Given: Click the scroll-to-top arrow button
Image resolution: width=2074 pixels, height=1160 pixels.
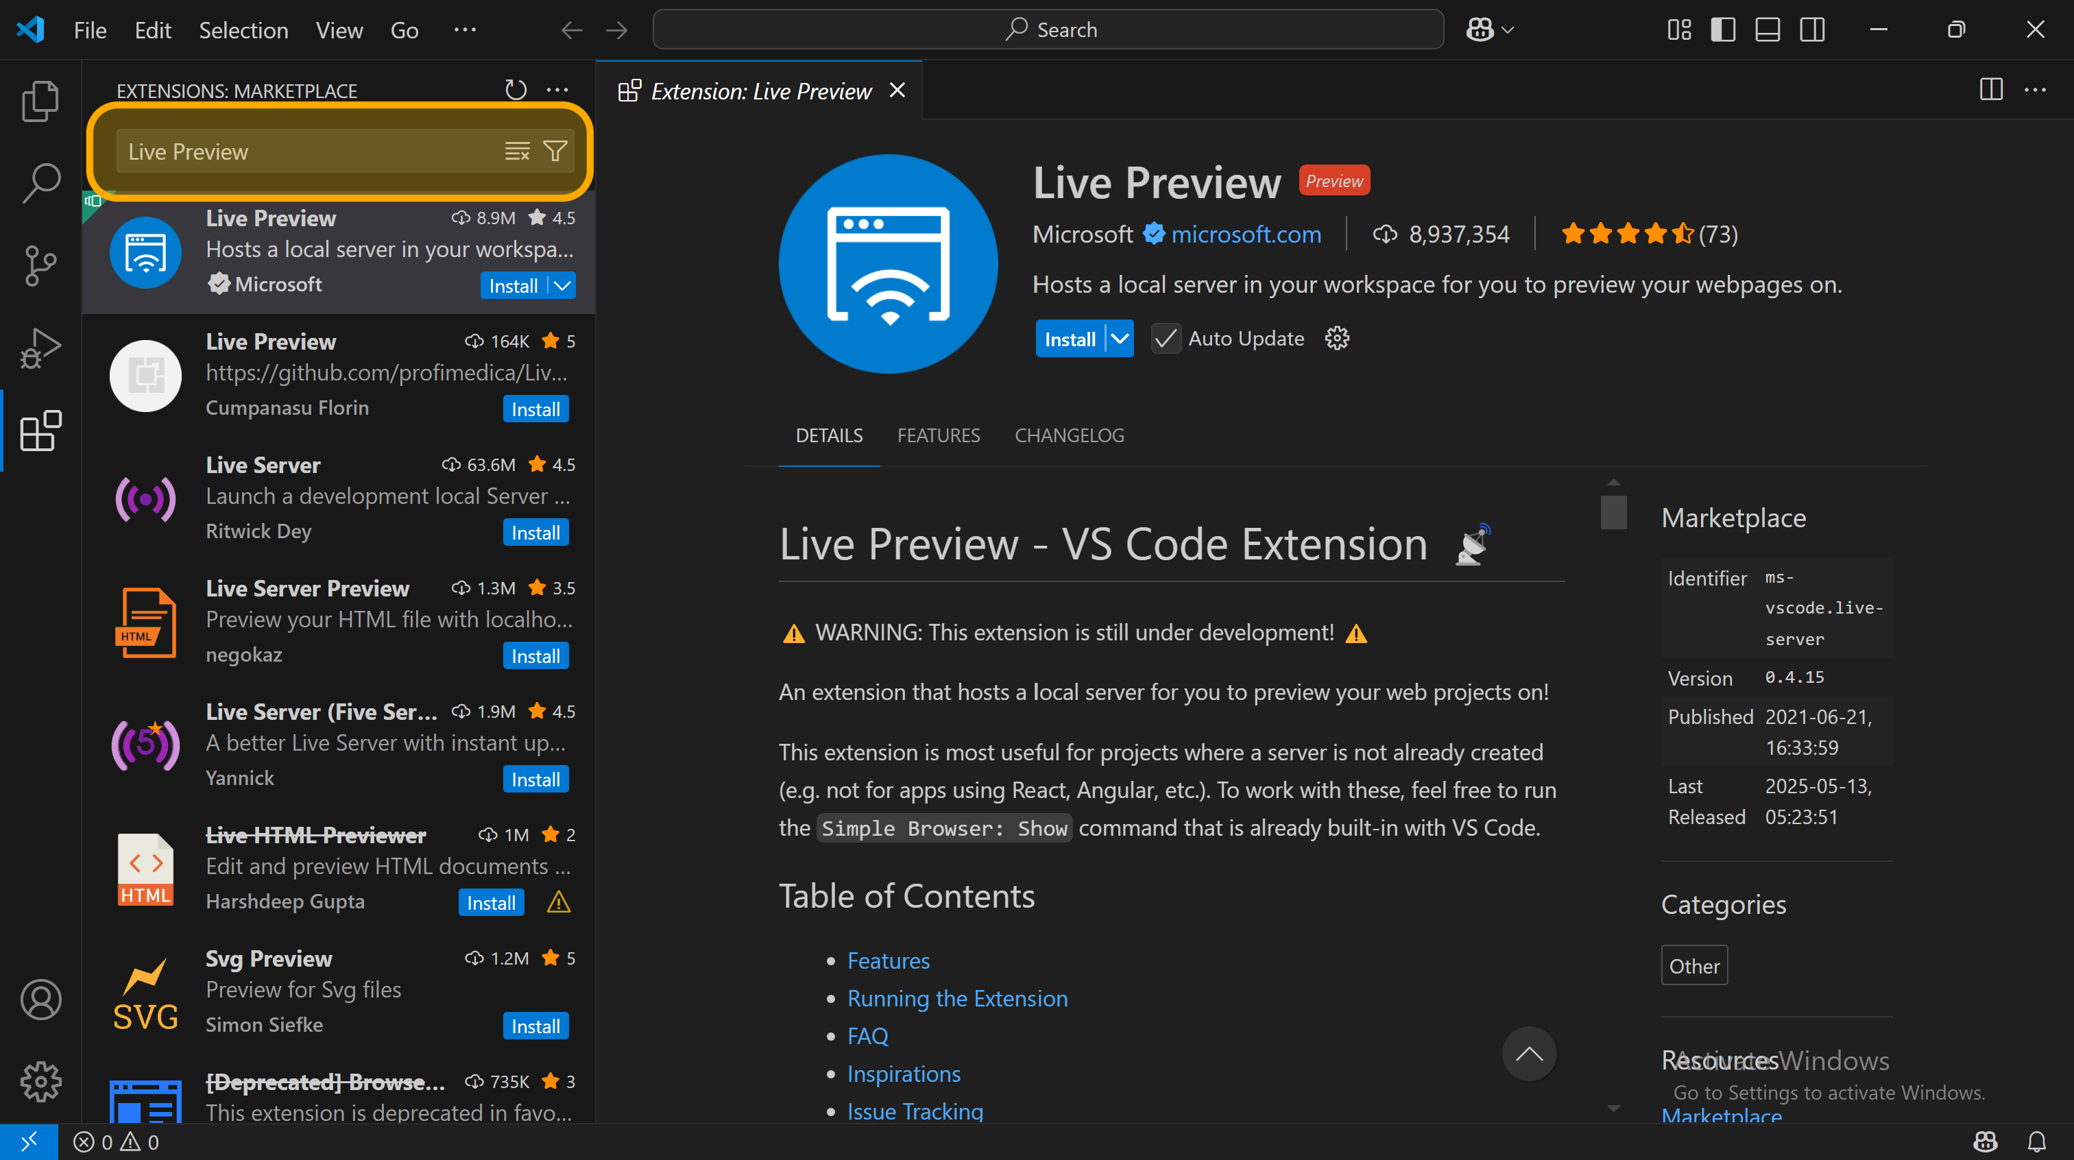Looking at the screenshot, I should tap(1529, 1054).
